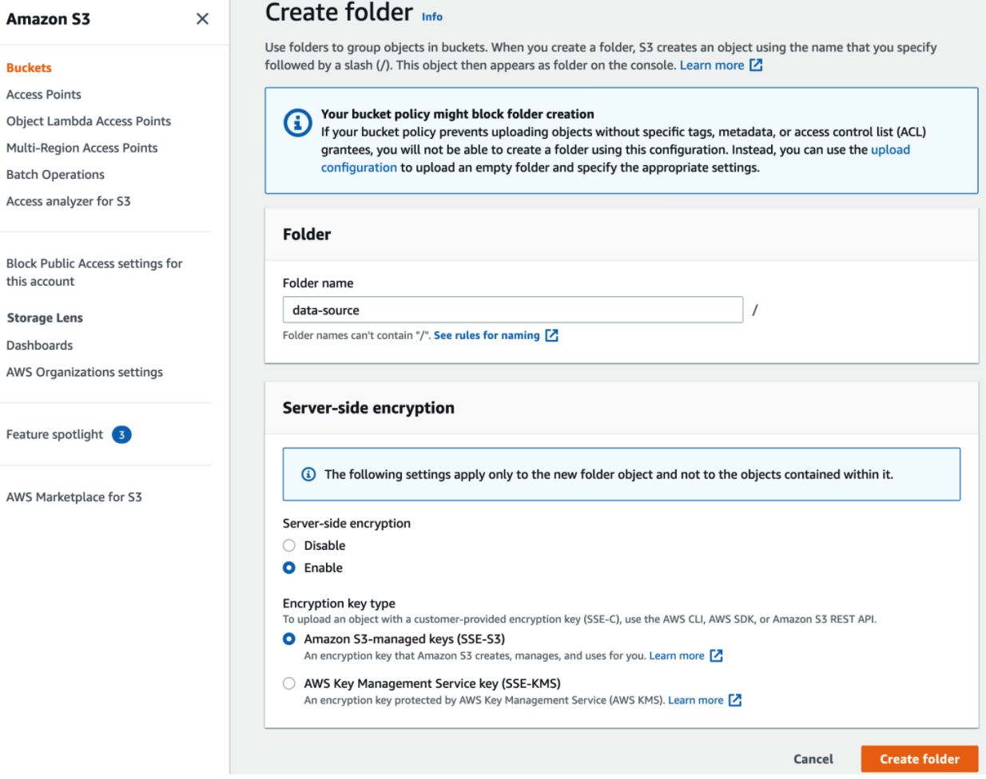Click external link icon beside SSE-S3 Learn more
Image resolution: width=986 pixels, height=779 pixels.
click(716, 655)
